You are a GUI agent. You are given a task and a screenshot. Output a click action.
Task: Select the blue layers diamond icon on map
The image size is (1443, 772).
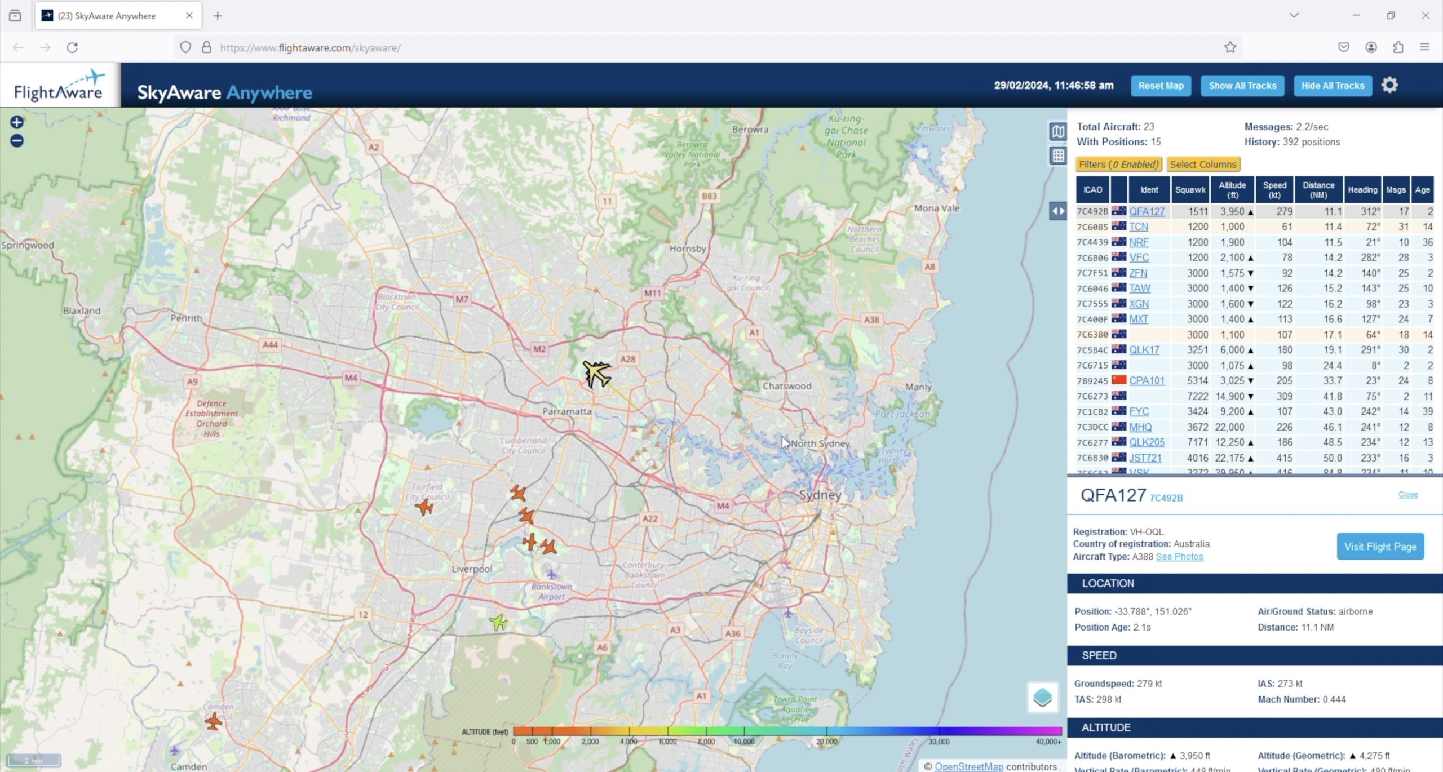point(1044,697)
